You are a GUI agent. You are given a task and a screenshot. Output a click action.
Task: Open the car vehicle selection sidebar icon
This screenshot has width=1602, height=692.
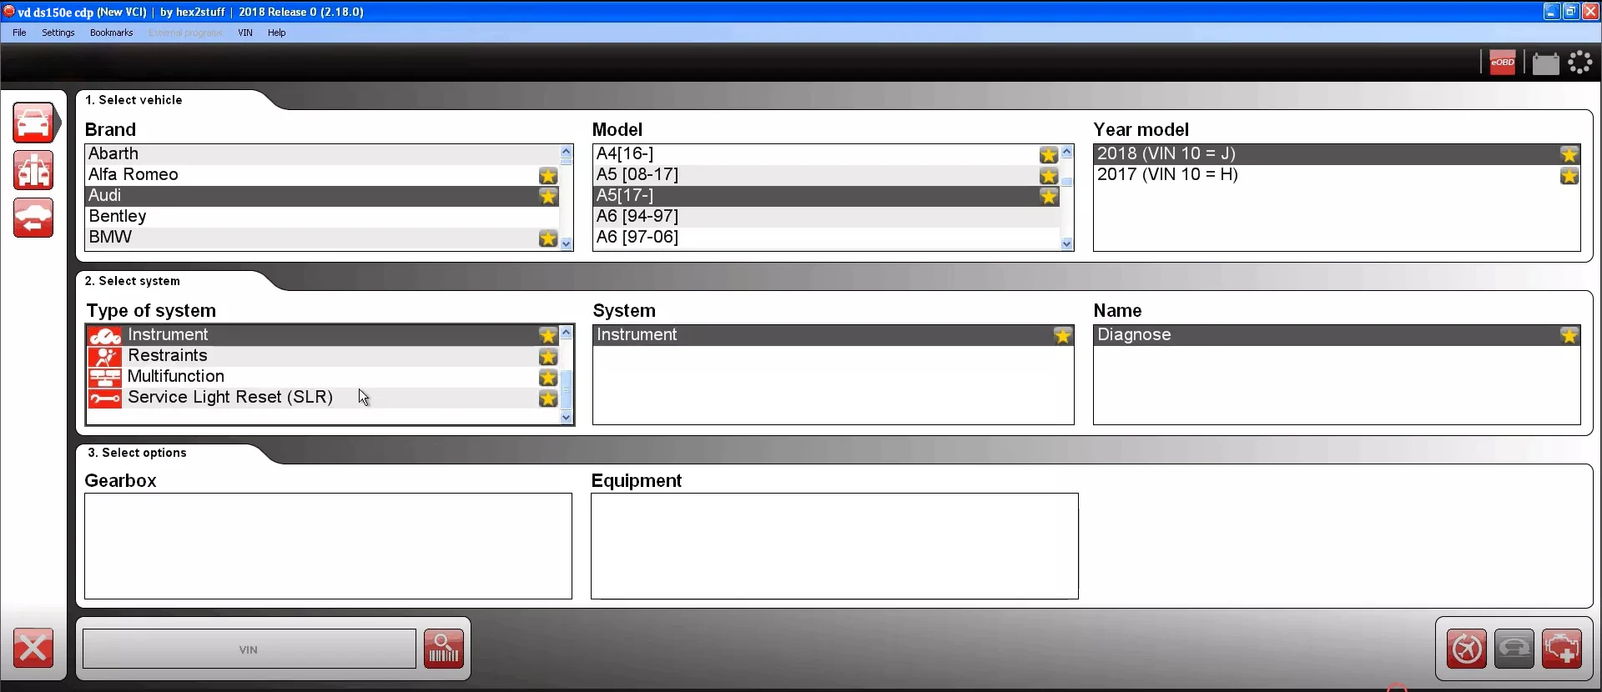[x=33, y=123]
